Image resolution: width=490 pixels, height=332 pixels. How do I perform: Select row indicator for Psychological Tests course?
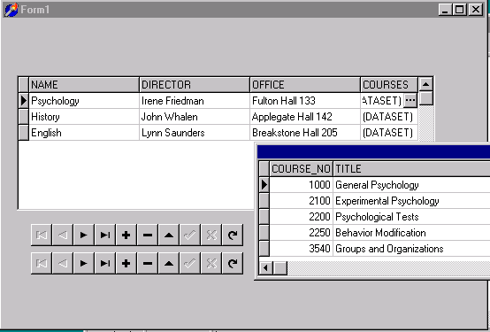(x=264, y=217)
